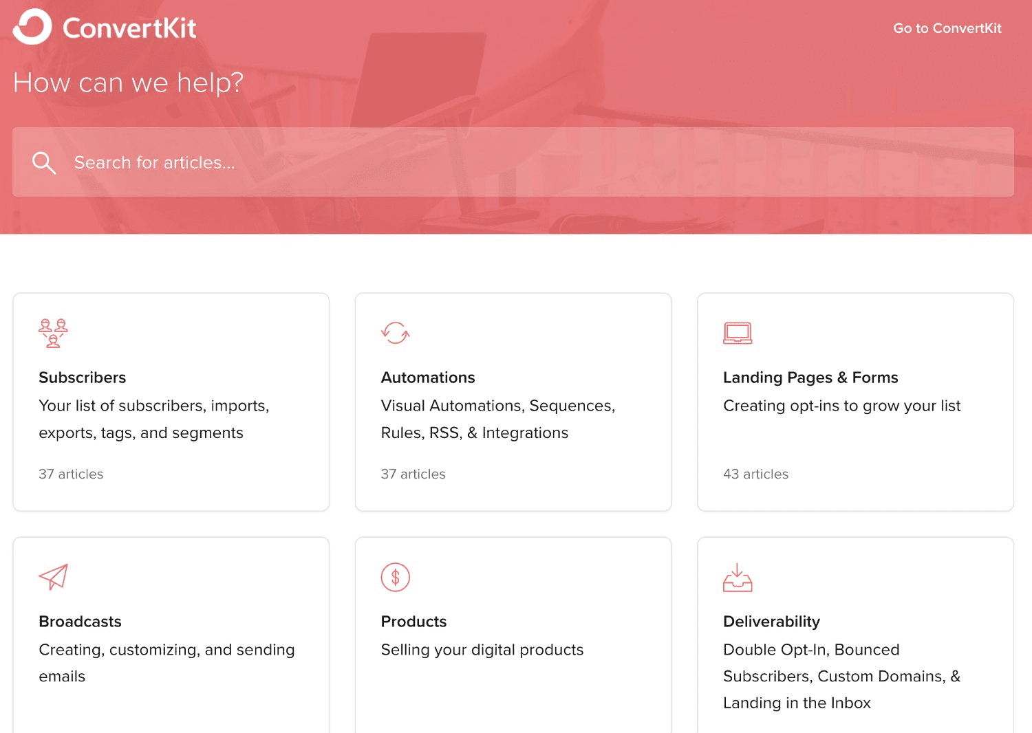The image size is (1032, 733).
Task: Click the Broadcasts paper plane icon
Action: 54,577
